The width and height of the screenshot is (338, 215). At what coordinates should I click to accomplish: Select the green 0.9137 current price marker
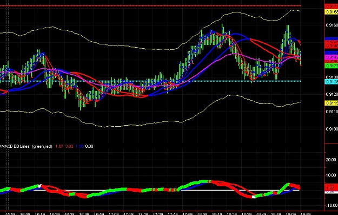pos(332,66)
